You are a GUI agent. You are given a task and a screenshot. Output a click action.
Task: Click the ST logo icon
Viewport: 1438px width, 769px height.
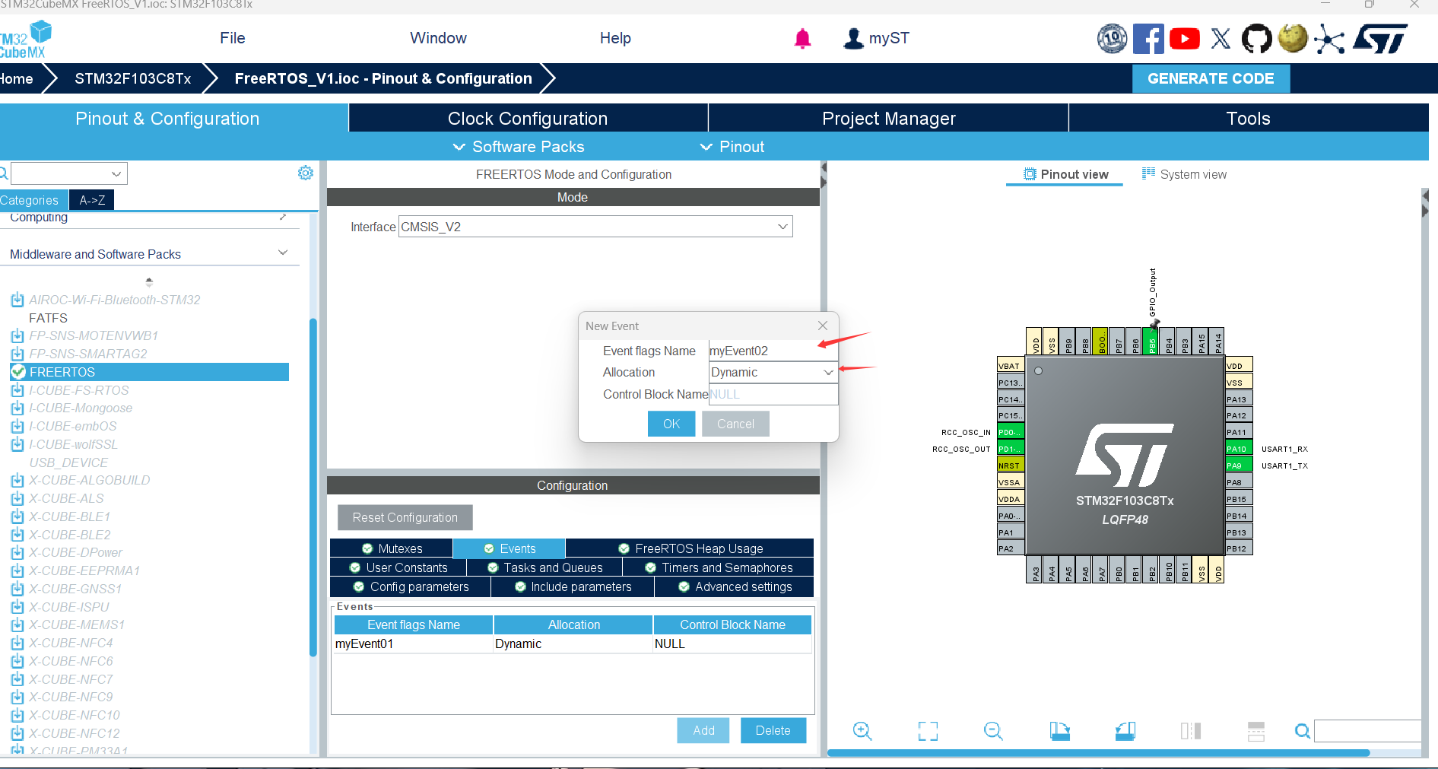coord(1380,39)
